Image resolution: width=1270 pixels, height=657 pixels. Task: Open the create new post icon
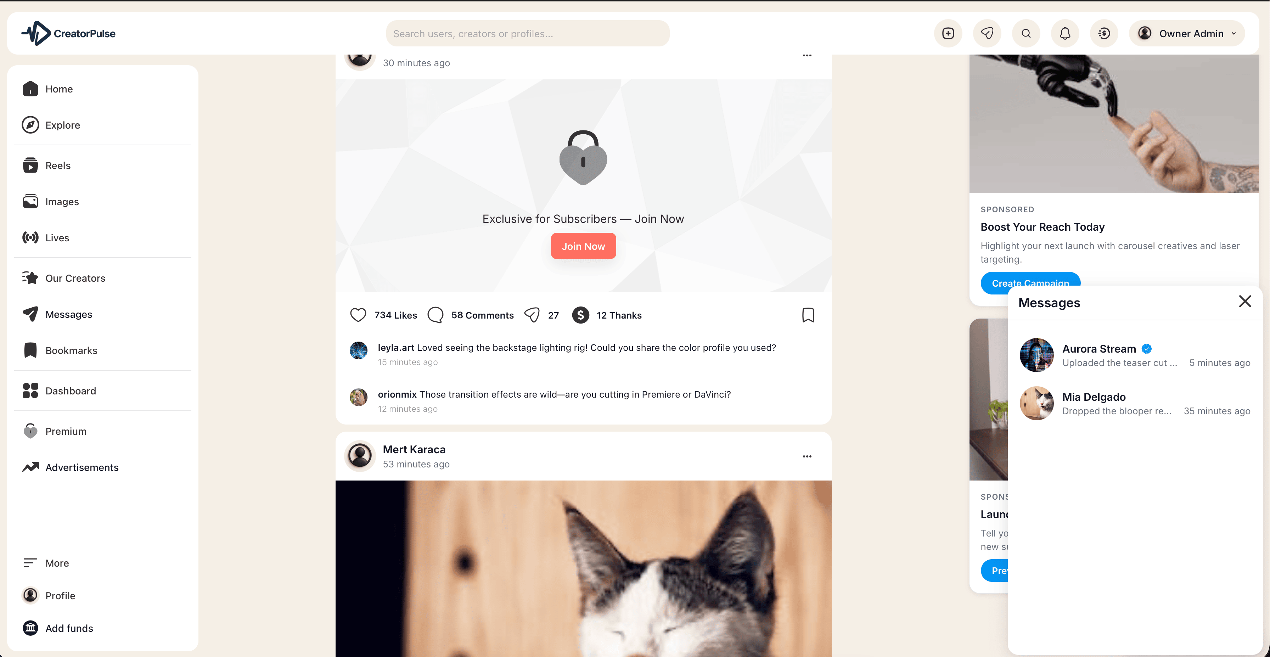(x=948, y=34)
